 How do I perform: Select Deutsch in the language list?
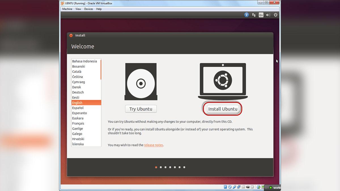[x=78, y=92]
